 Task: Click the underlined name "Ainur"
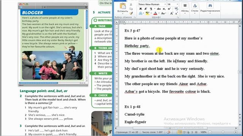(x=183, y=84)
